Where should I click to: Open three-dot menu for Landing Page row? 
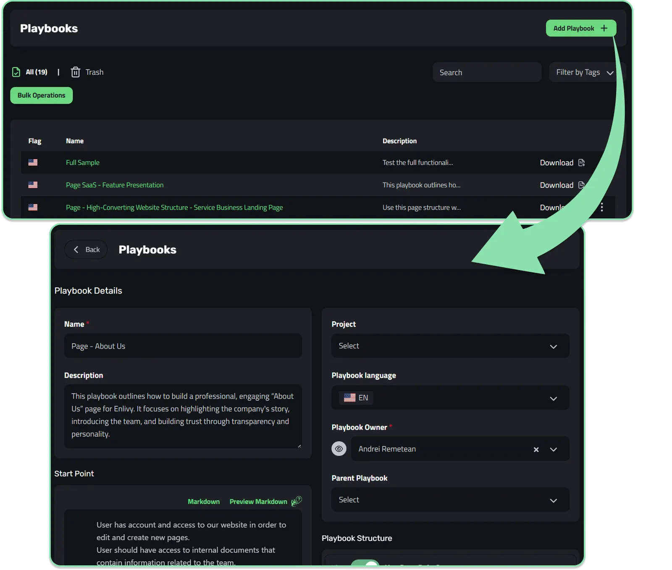[x=602, y=207]
